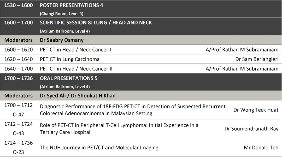Select Role of PET-CT in Peripheral T-Cell Lymphoma
Image resolution: width=282 pixels, height=157 pixels.
(x=119, y=129)
